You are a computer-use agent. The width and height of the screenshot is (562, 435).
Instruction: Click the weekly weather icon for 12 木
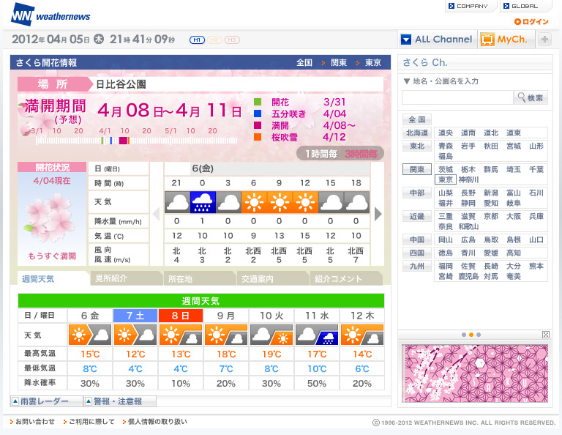(x=362, y=335)
